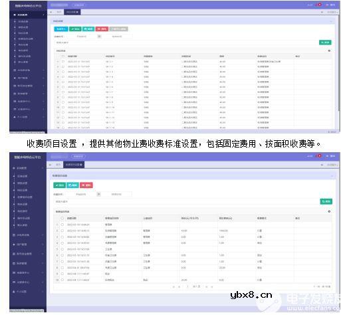Click vertical scrollbar of the upper screenshot page
349x315 pixels.
click(339, 62)
